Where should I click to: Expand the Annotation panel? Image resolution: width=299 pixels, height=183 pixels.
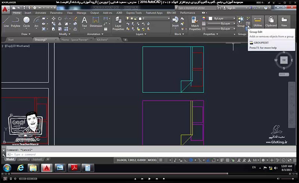click(95, 34)
